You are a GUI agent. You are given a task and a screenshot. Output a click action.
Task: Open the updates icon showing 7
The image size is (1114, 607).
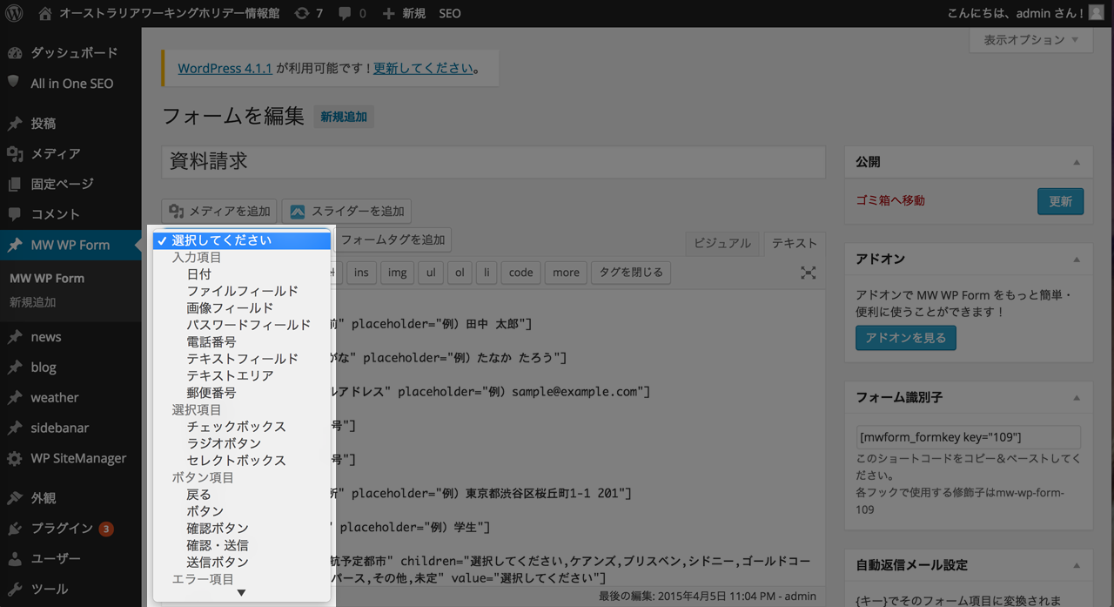308,13
